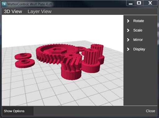Screen dimensions: 159x118
Task: Open the Rotate panel by its label
Action: [x=139, y=21]
